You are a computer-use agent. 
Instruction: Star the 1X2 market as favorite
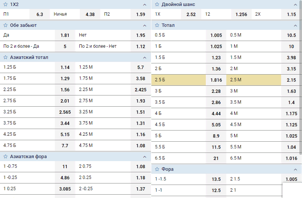coord(6,5)
